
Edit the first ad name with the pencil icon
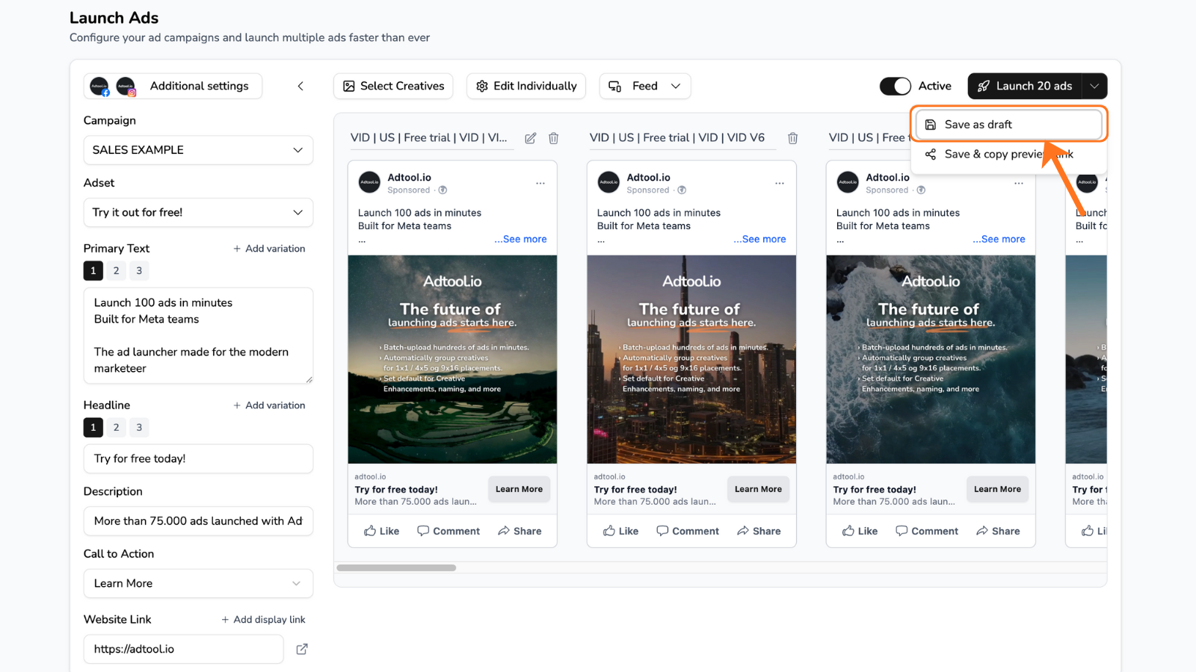click(x=531, y=138)
